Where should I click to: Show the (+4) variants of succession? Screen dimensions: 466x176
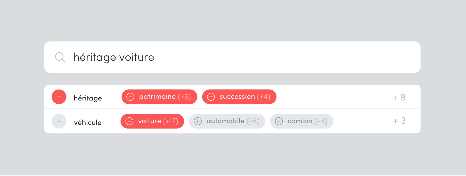264,97
